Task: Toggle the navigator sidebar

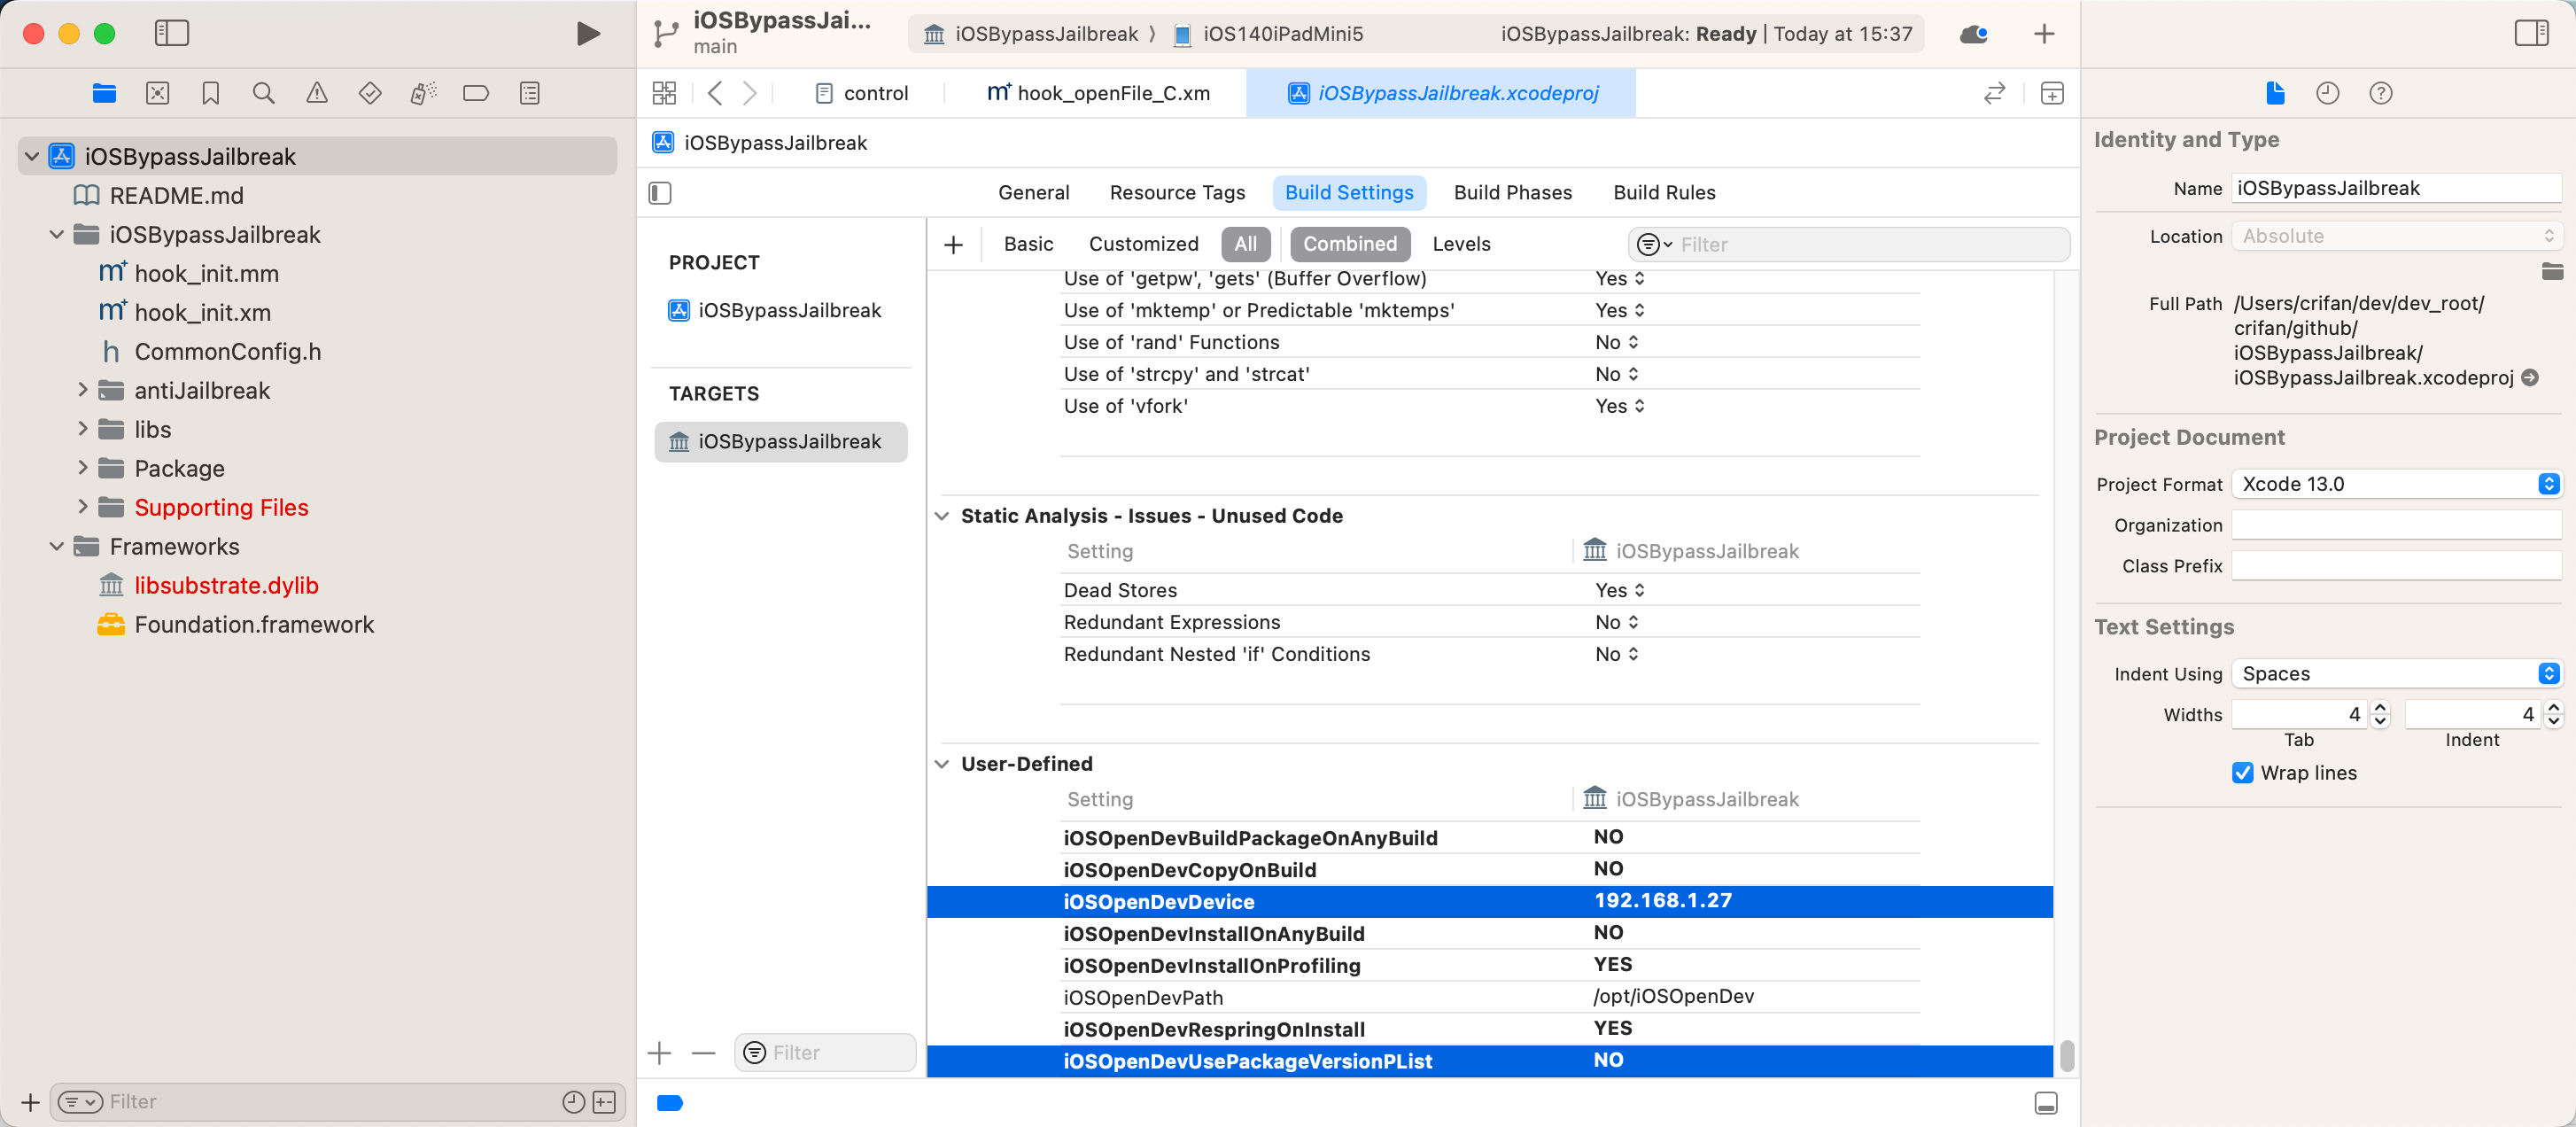Action: pyautogui.click(x=171, y=33)
